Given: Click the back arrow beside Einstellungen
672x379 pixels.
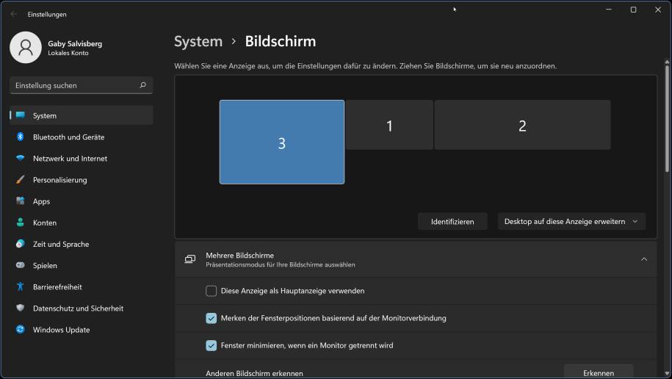Looking at the screenshot, I should point(14,14).
